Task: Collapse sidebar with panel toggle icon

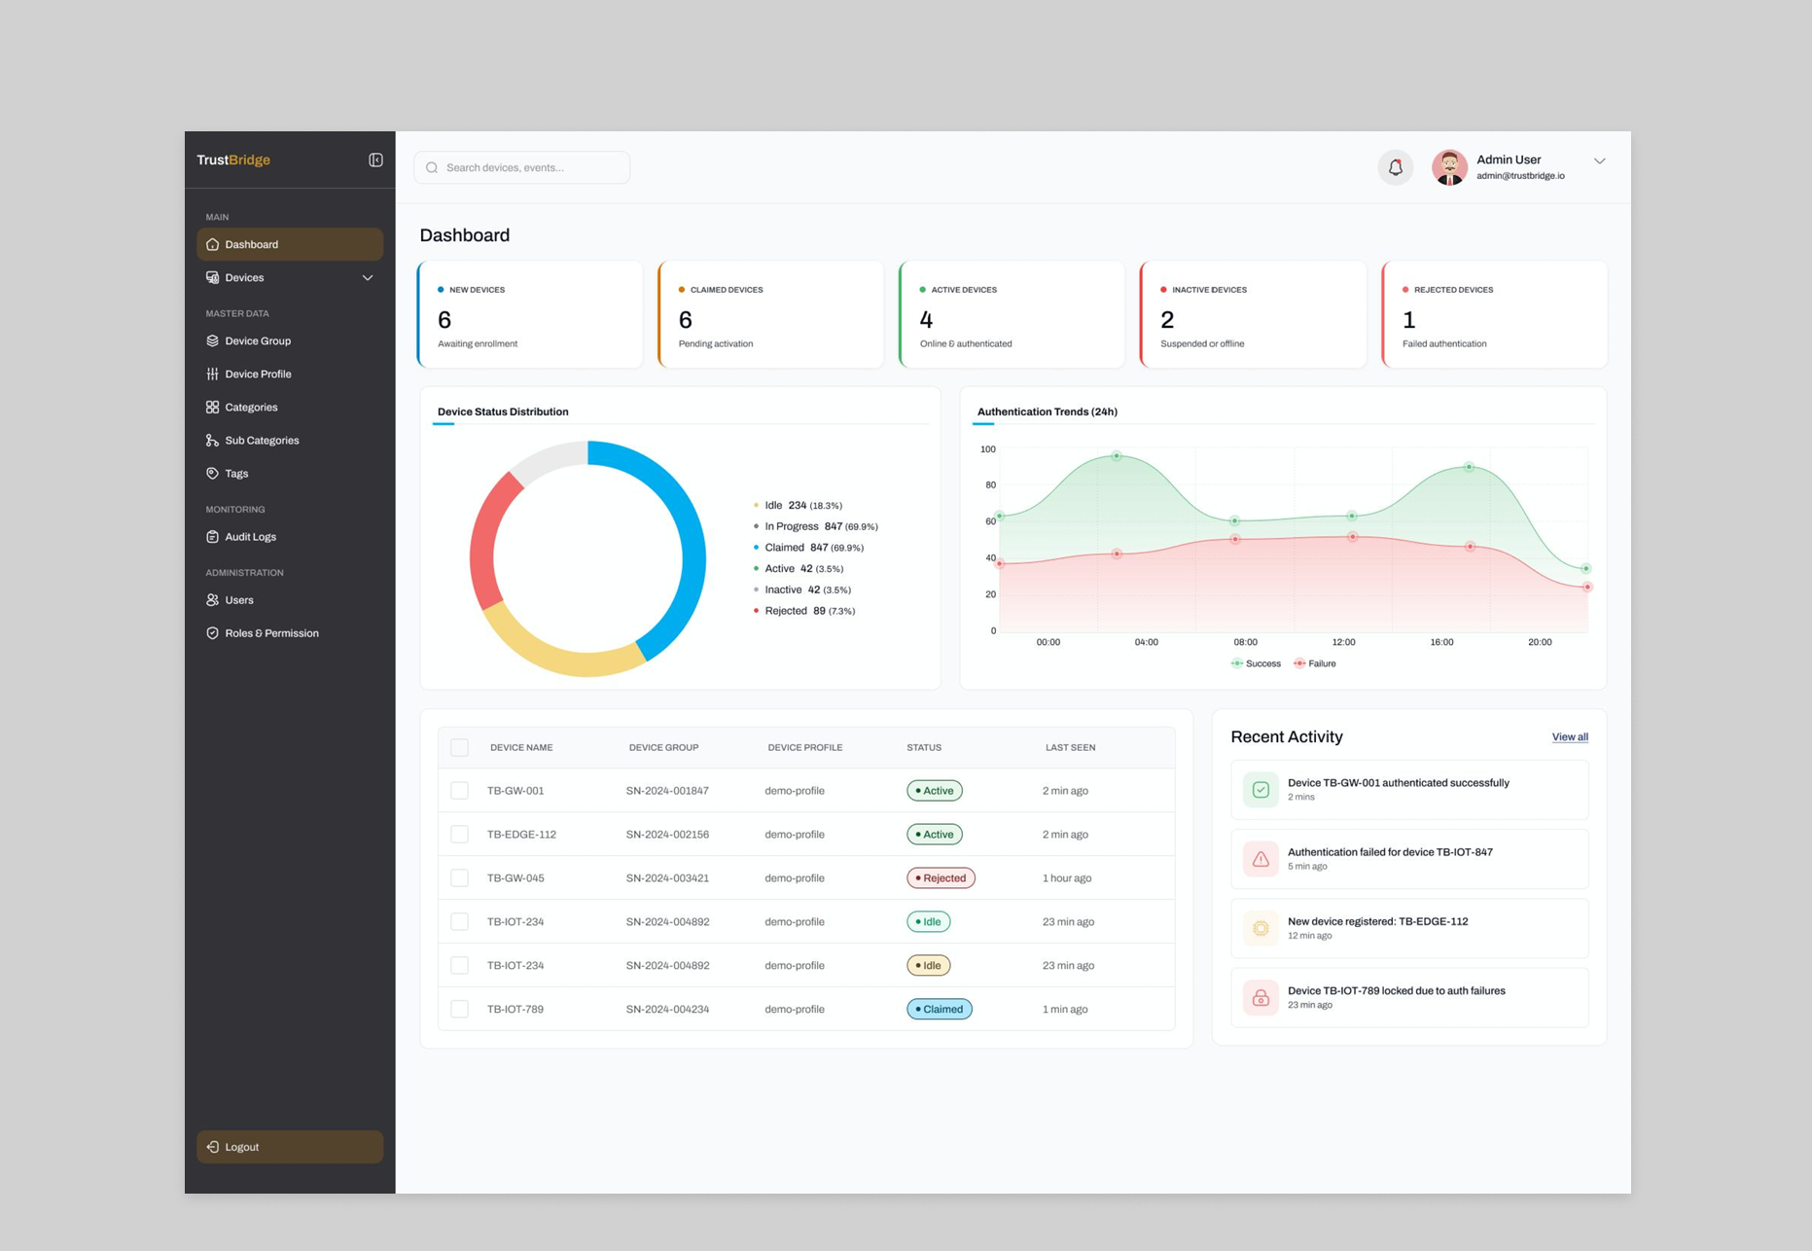Action: pos(375,160)
